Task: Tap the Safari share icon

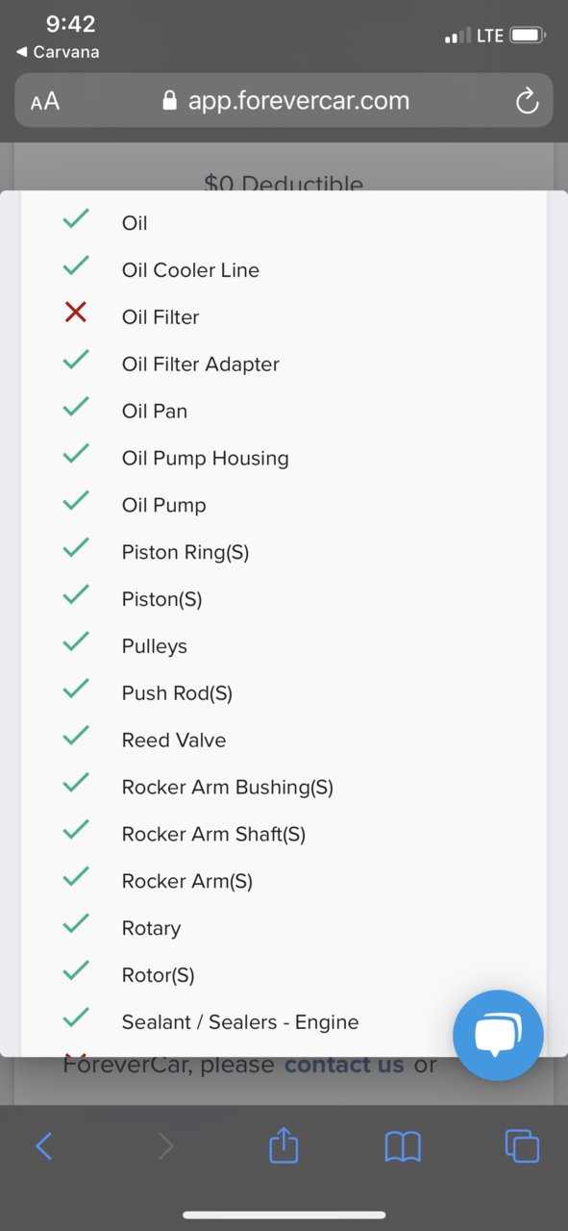Action: (x=284, y=1144)
